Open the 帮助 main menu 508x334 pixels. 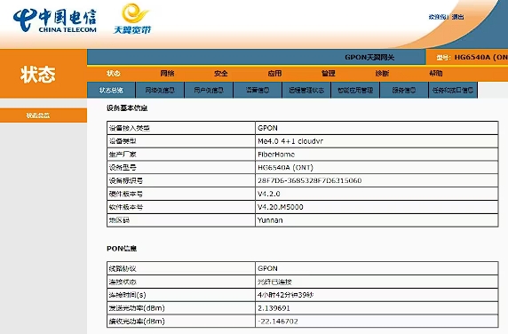tap(436, 74)
